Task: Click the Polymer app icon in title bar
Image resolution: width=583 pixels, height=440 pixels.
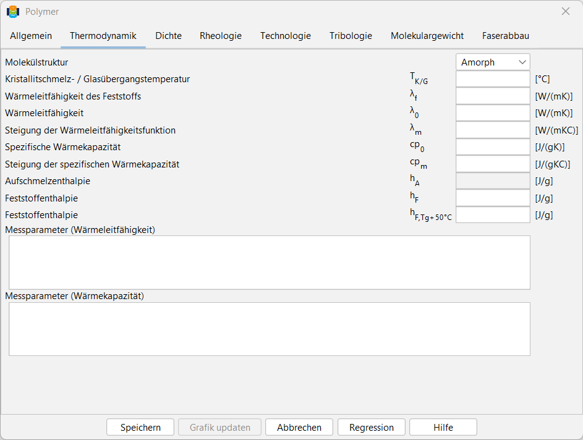Action: click(x=13, y=12)
